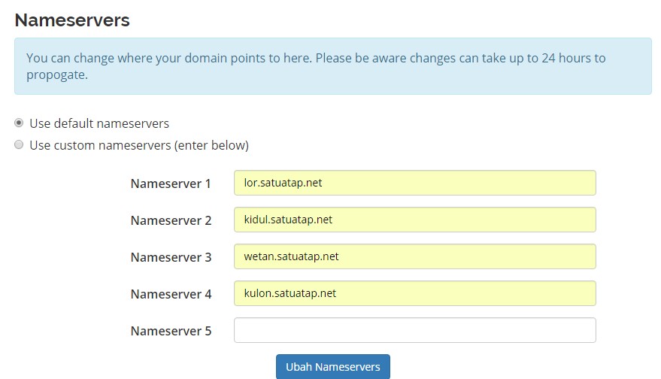Click the empty Nameserver 5 input field
The height and width of the screenshot is (379, 661).
(414, 330)
